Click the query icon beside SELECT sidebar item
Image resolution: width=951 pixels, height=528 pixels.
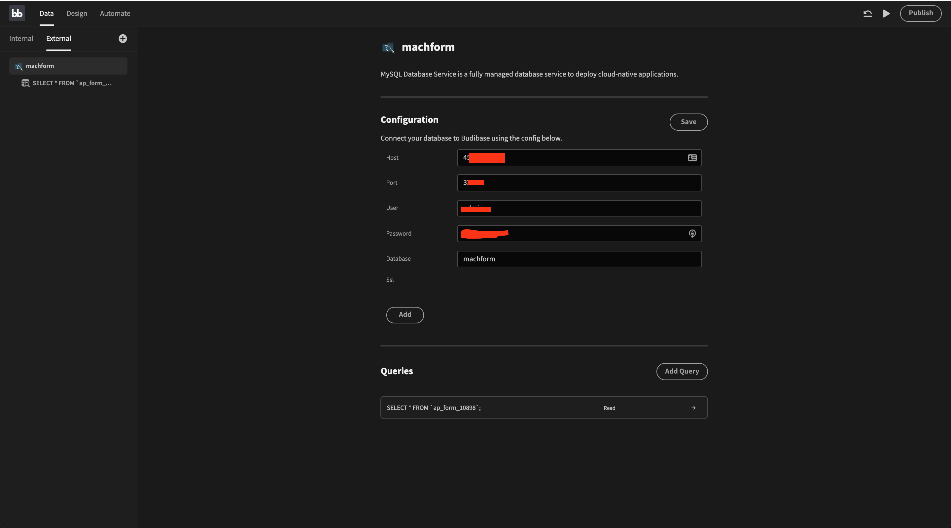pyautogui.click(x=25, y=83)
